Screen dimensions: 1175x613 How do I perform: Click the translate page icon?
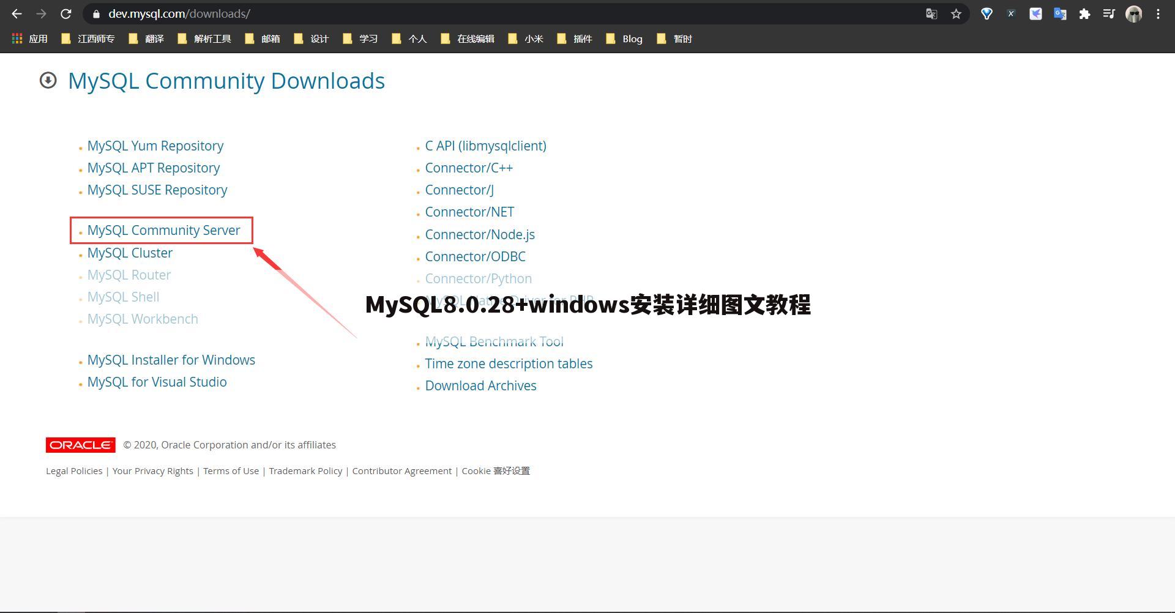(931, 13)
